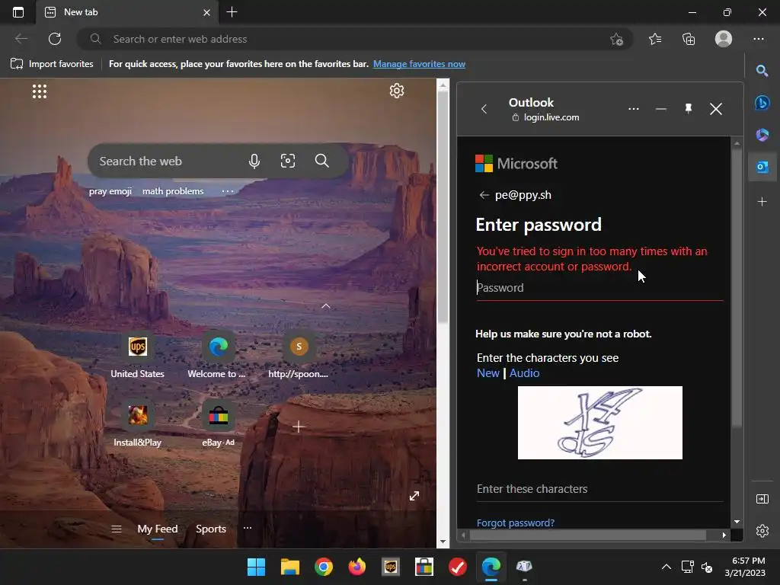
Task: Show more feed tabs ellipsis
Action: [x=248, y=528]
